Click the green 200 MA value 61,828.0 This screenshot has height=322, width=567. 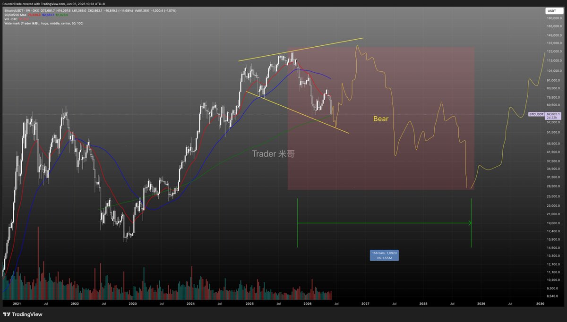(62, 15)
